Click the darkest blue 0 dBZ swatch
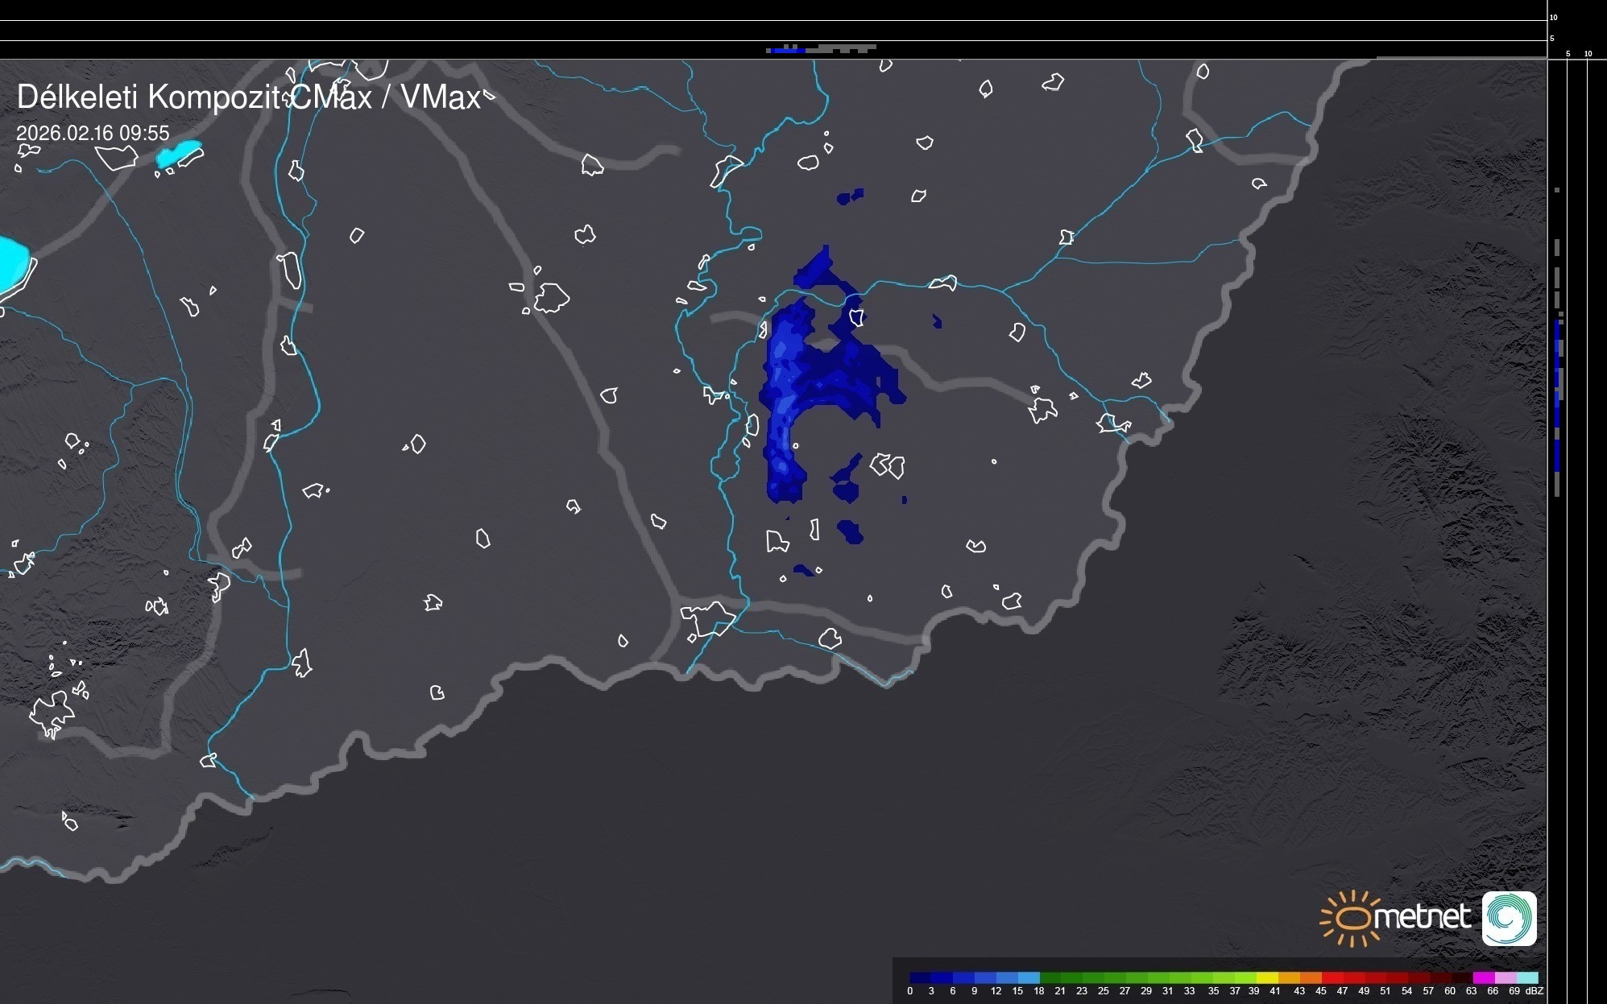1607x1004 pixels. click(920, 977)
